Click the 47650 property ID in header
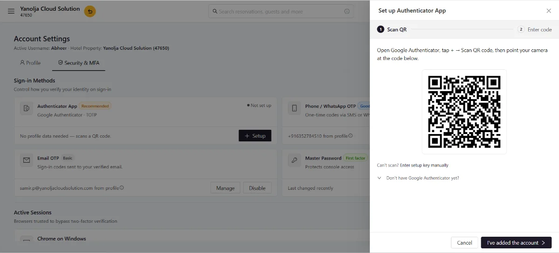 [26, 15]
